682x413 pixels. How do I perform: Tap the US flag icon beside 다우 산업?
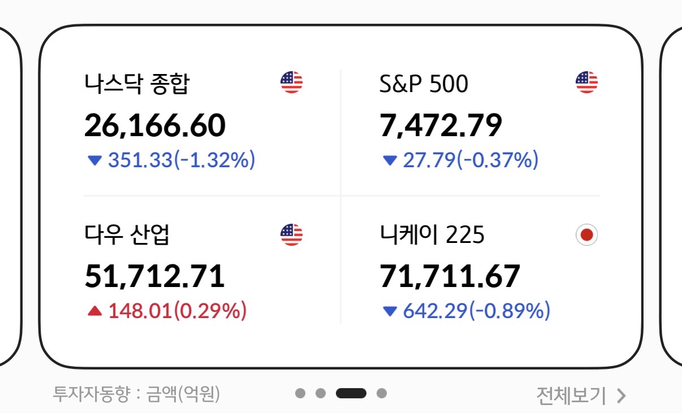292,234
